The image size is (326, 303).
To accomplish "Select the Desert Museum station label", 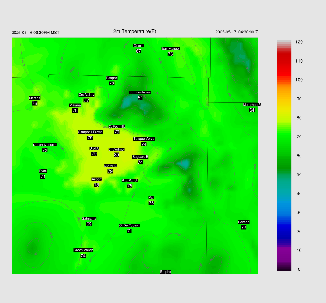I will click(x=45, y=145).
